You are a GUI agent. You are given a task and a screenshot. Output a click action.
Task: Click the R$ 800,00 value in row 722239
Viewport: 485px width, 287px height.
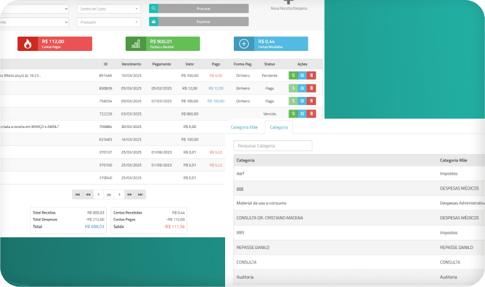[190, 114]
